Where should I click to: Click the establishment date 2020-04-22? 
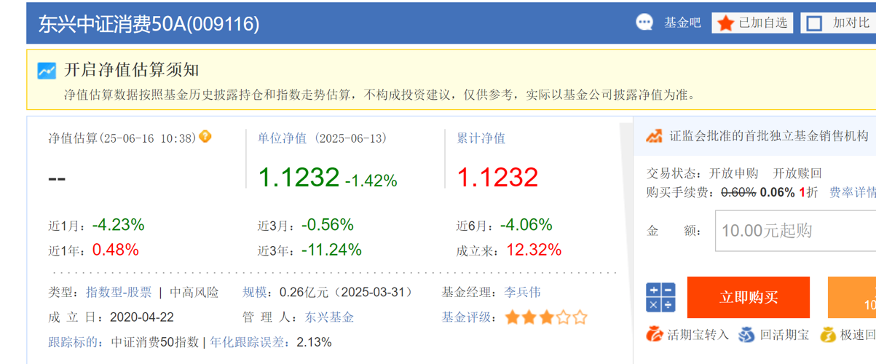(x=142, y=317)
